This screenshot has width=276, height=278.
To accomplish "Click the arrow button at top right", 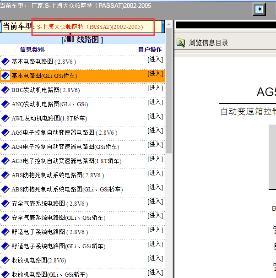I will tap(259, 9).
